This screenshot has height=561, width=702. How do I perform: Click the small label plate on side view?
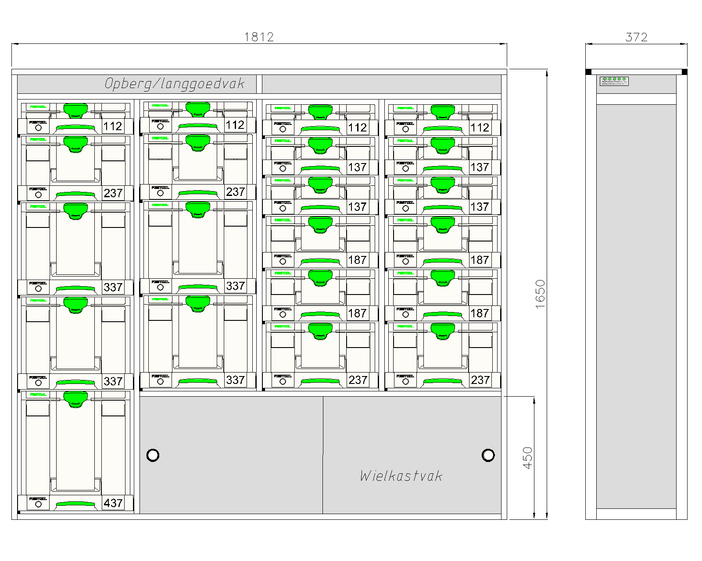(614, 81)
